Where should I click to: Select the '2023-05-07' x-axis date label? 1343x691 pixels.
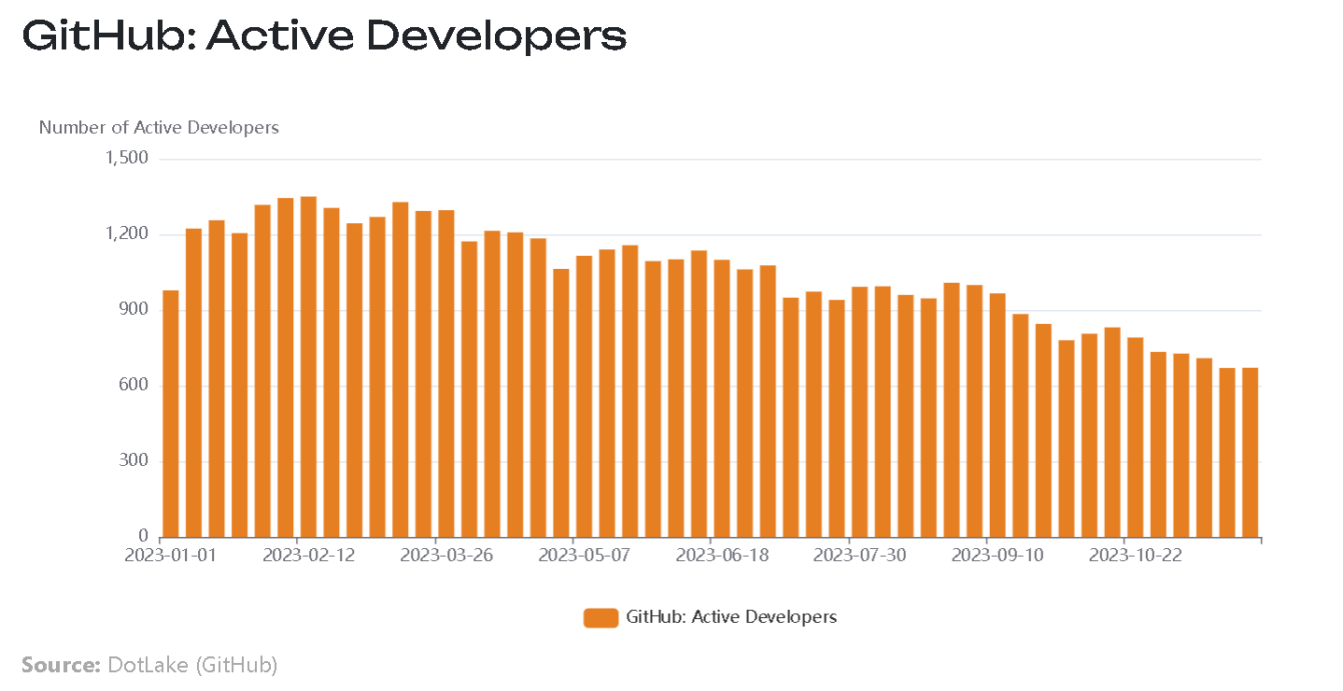pos(584,555)
